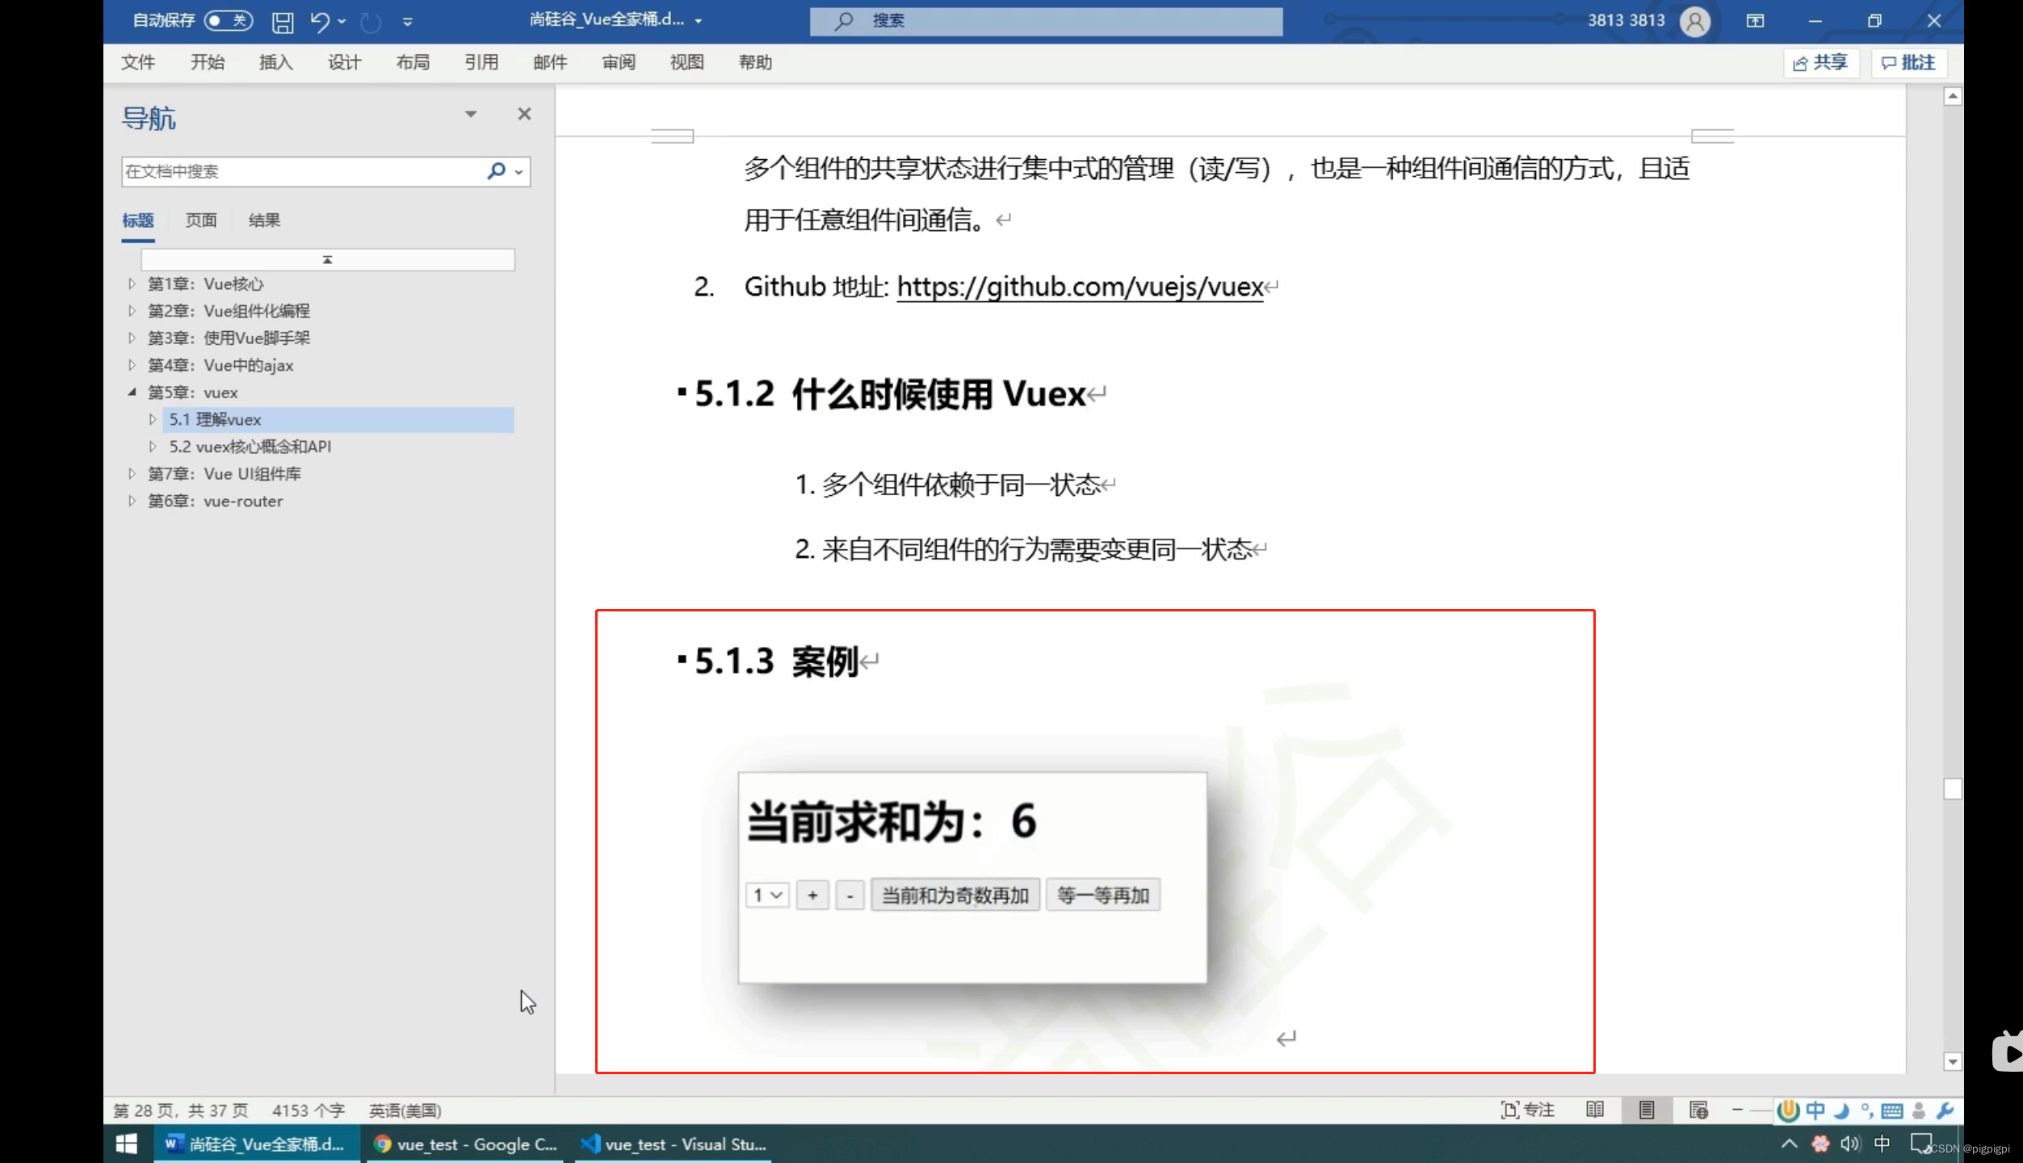Viewport: 2023px width, 1163px height.
Task: Switch to the 审阅 ribbon tab
Action: pyautogui.click(x=619, y=62)
